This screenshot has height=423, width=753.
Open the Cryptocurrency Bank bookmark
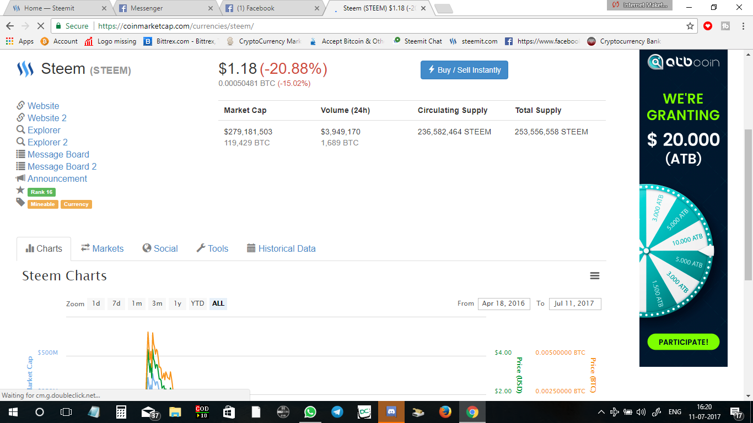point(624,41)
